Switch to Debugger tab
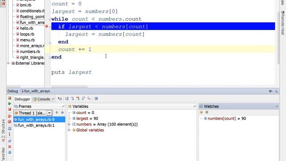 tap(22, 99)
